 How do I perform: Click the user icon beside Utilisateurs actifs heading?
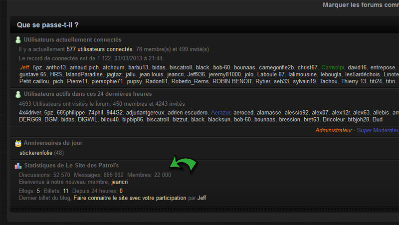point(18,94)
